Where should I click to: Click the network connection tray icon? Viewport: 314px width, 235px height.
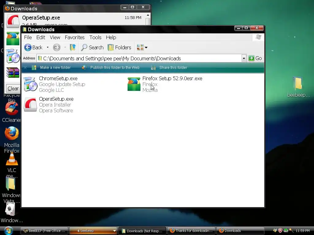[286, 231]
